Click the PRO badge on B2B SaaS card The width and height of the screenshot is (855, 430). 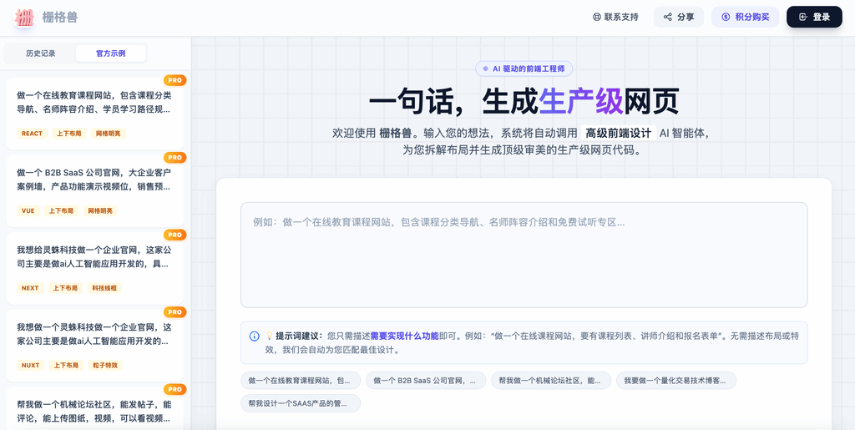[x=175, y=158]
